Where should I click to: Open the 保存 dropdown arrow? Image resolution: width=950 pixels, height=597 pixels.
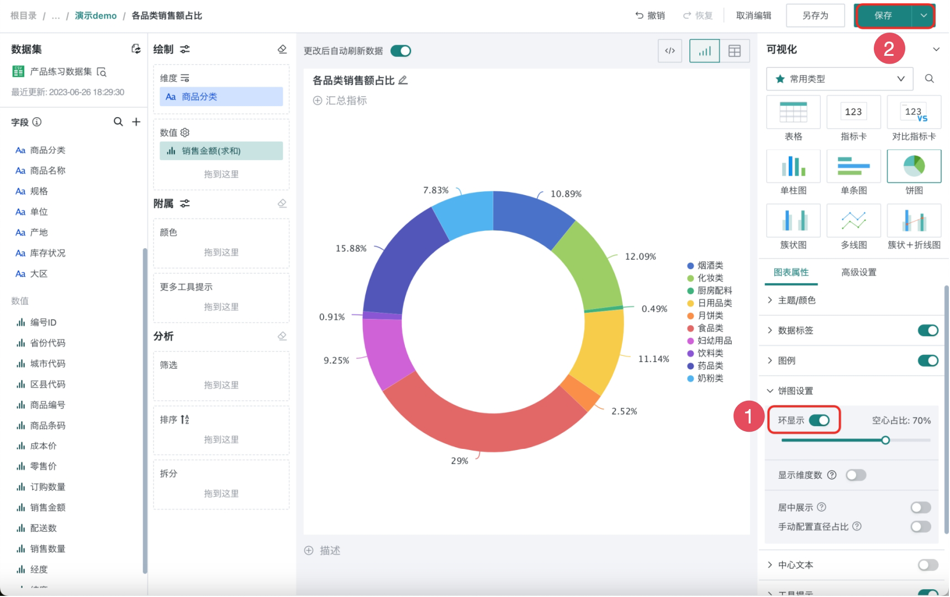(x=923, y=15)
